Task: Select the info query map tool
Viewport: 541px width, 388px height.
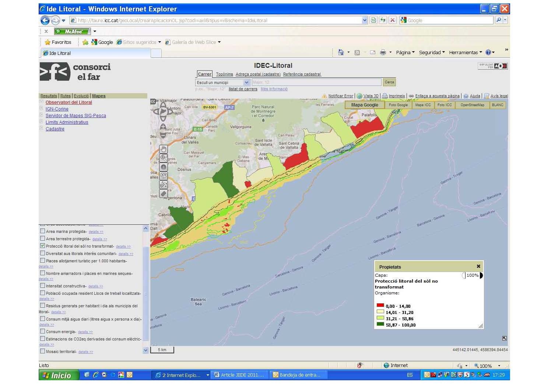Action: [164, 167]
